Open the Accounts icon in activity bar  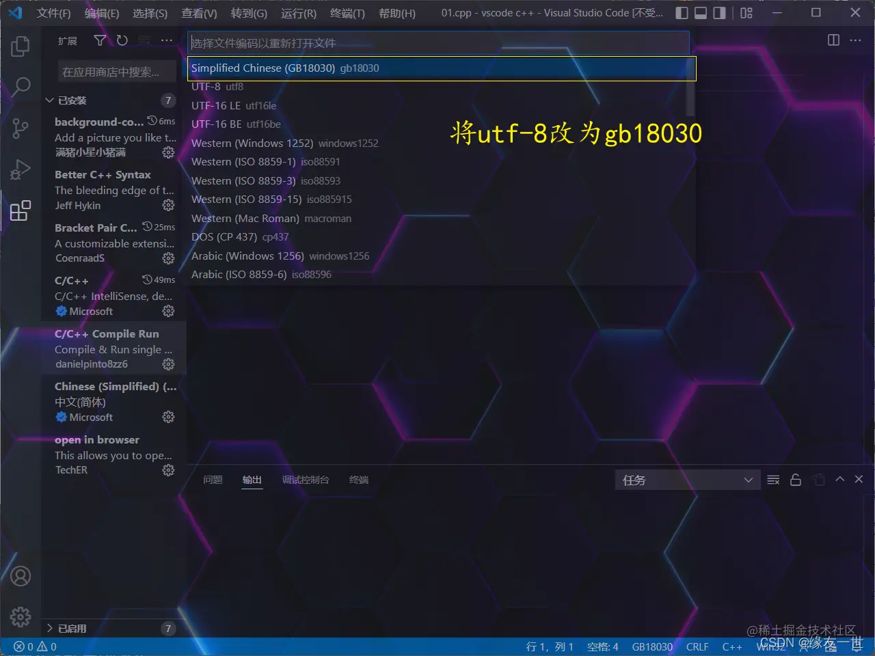coord(21,576)
